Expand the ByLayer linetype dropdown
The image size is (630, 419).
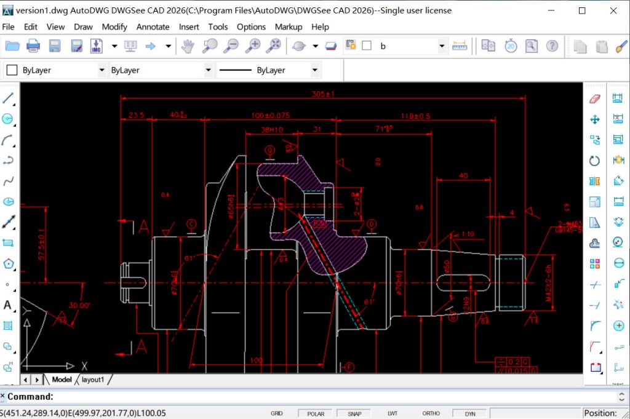click(314, 70)
